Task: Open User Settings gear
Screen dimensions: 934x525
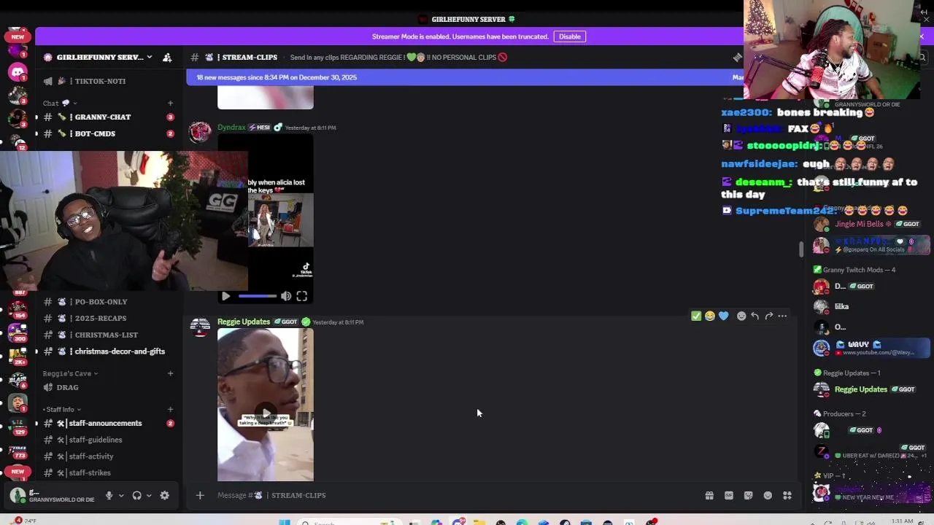Action: tap(165, 495)
